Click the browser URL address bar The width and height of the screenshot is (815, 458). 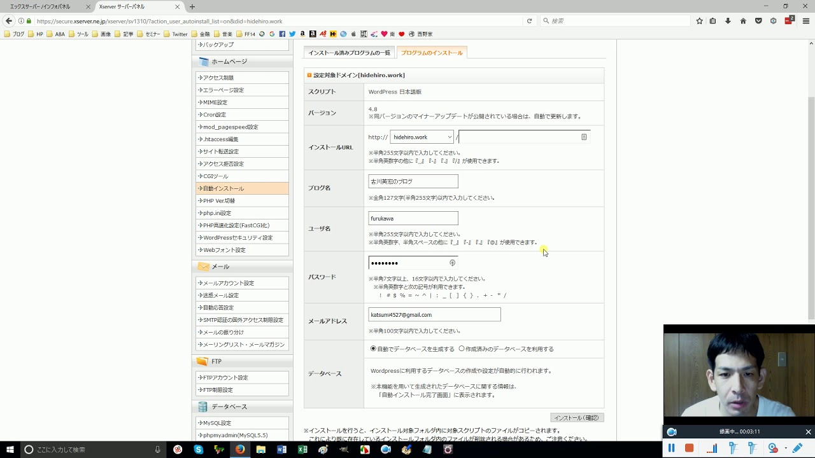coord(277,21)
